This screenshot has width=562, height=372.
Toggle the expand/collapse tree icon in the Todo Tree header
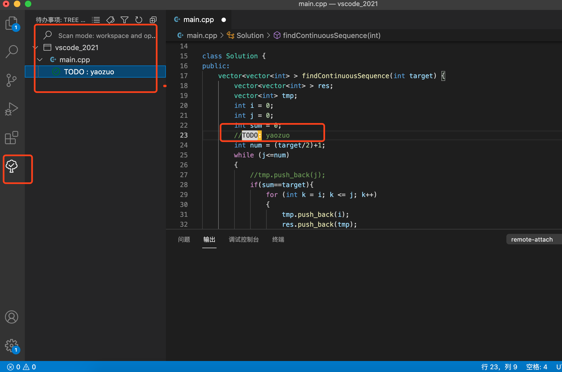click(x=153, y=20)
